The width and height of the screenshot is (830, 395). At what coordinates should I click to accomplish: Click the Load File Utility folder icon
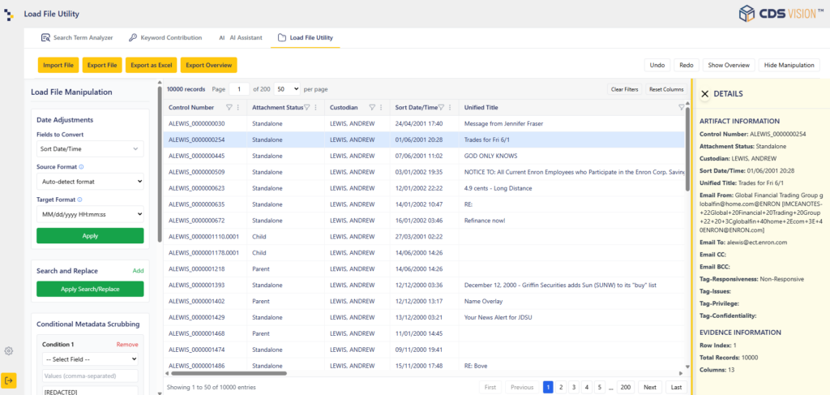(281, 37)
